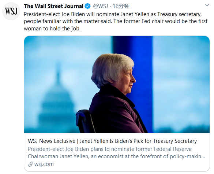The width and height of the screenshot is (214, 174).
Task: Click the tweet sentence about former Fed chair
Action: pos(160,21)
